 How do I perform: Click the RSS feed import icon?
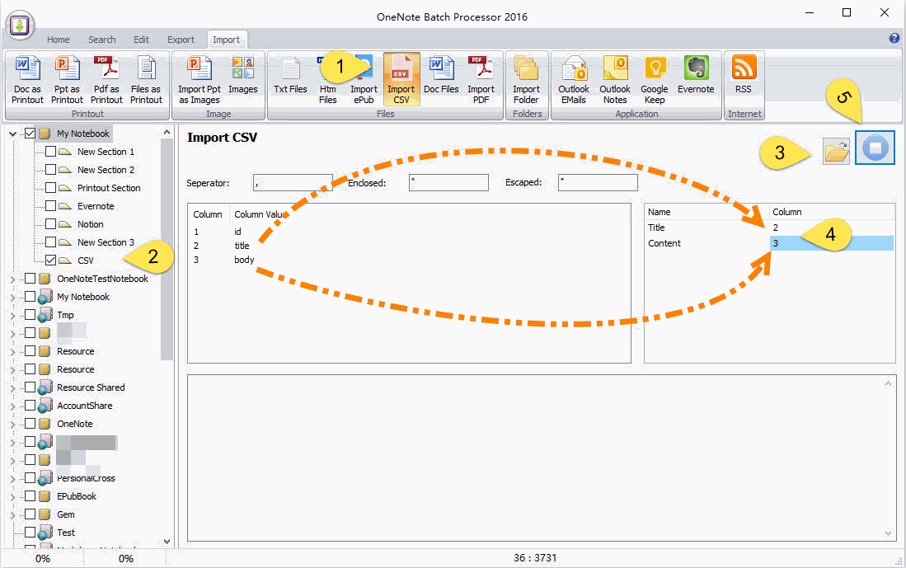tap(744, 75)
